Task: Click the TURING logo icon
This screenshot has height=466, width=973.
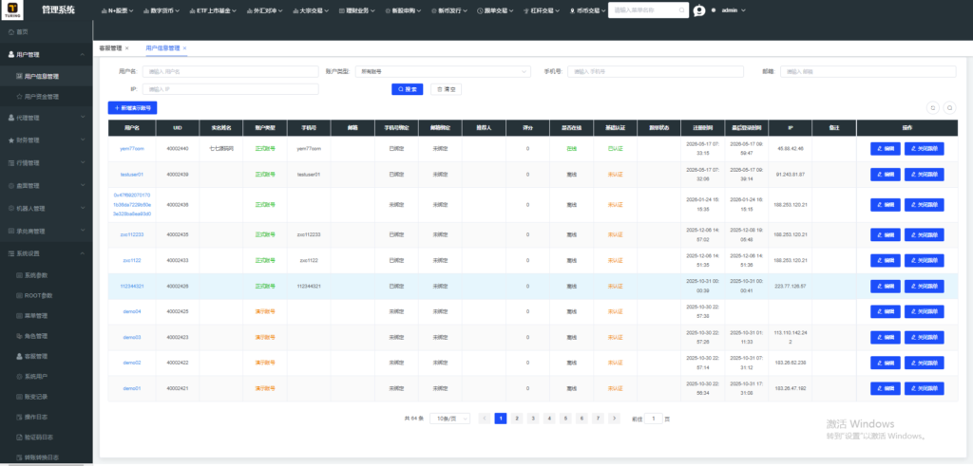Action: pyautogui.click(x=11, y=9)
